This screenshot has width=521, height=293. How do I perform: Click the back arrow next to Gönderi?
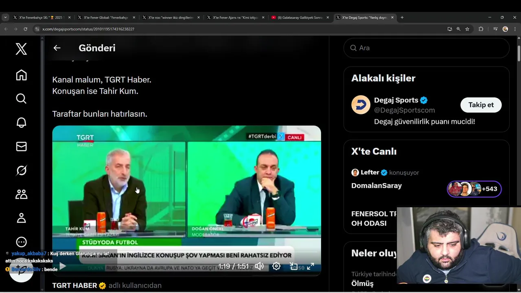click(57, 48)
